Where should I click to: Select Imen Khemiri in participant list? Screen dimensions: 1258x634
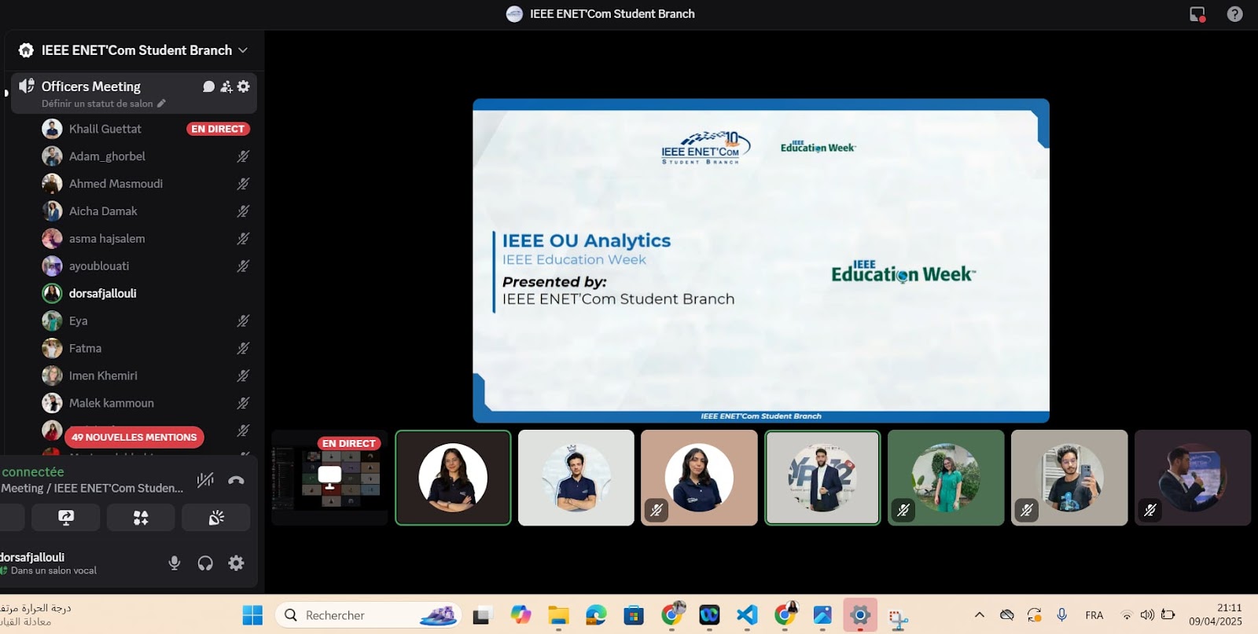click(x=146, y=376)
